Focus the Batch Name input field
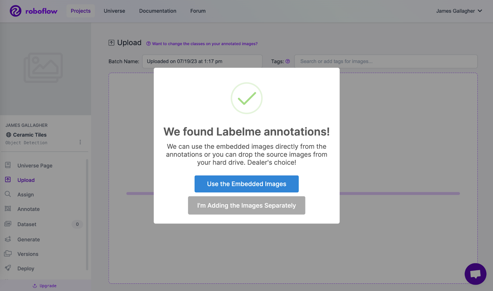 pyautogui.click(x=202, y=61)
